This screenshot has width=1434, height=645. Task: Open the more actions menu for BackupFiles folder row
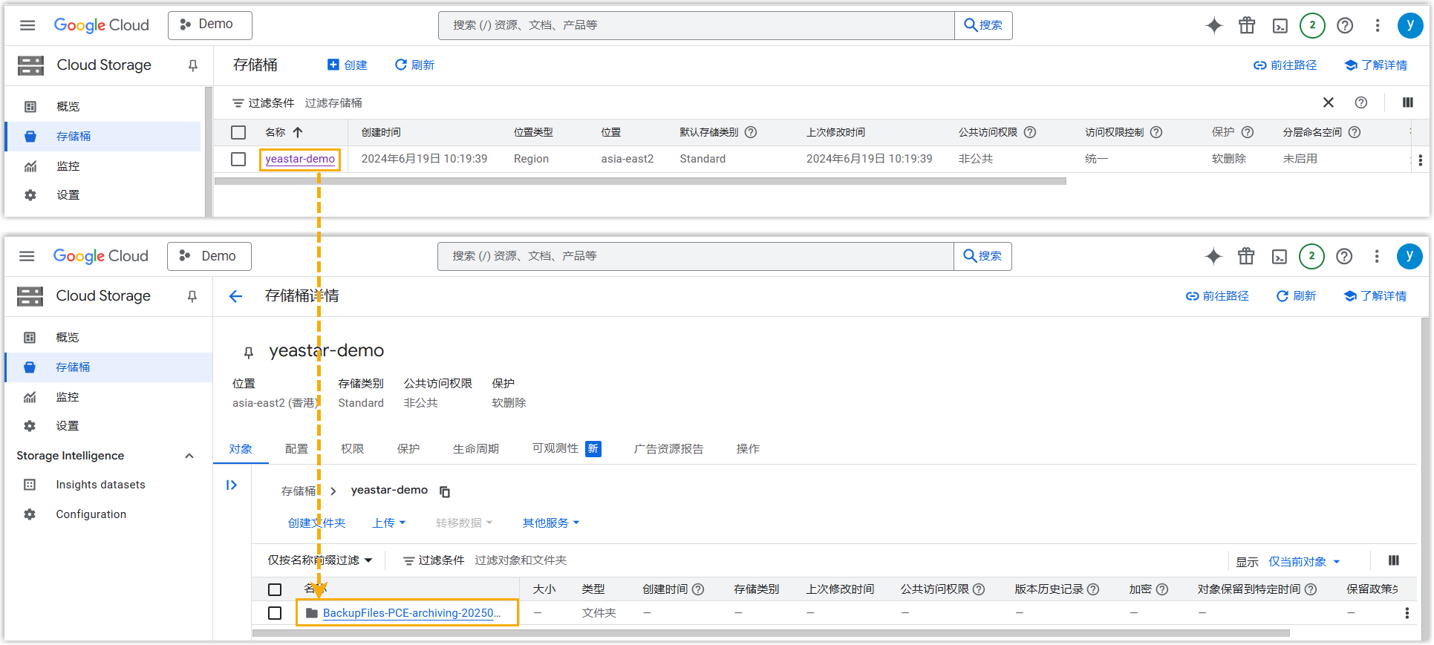(x=1407, y=613)
